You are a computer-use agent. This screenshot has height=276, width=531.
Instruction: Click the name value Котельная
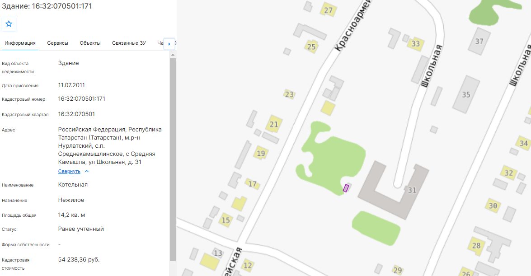click(x=73, y=185)
